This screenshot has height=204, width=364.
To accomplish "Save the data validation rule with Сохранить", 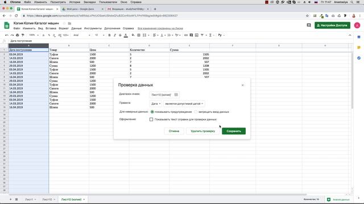I will click(x=234, y=131).
